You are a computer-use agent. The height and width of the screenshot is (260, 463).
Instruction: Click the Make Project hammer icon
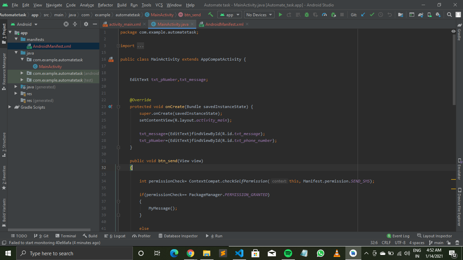click(x=210, y=15)
